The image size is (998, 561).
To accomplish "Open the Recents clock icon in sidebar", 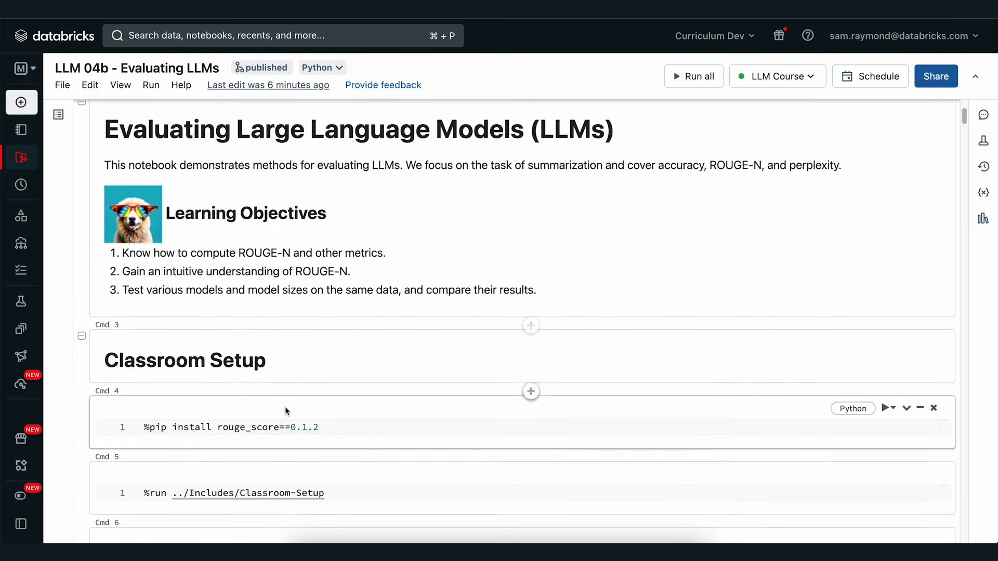I will [x=21, y=185].
